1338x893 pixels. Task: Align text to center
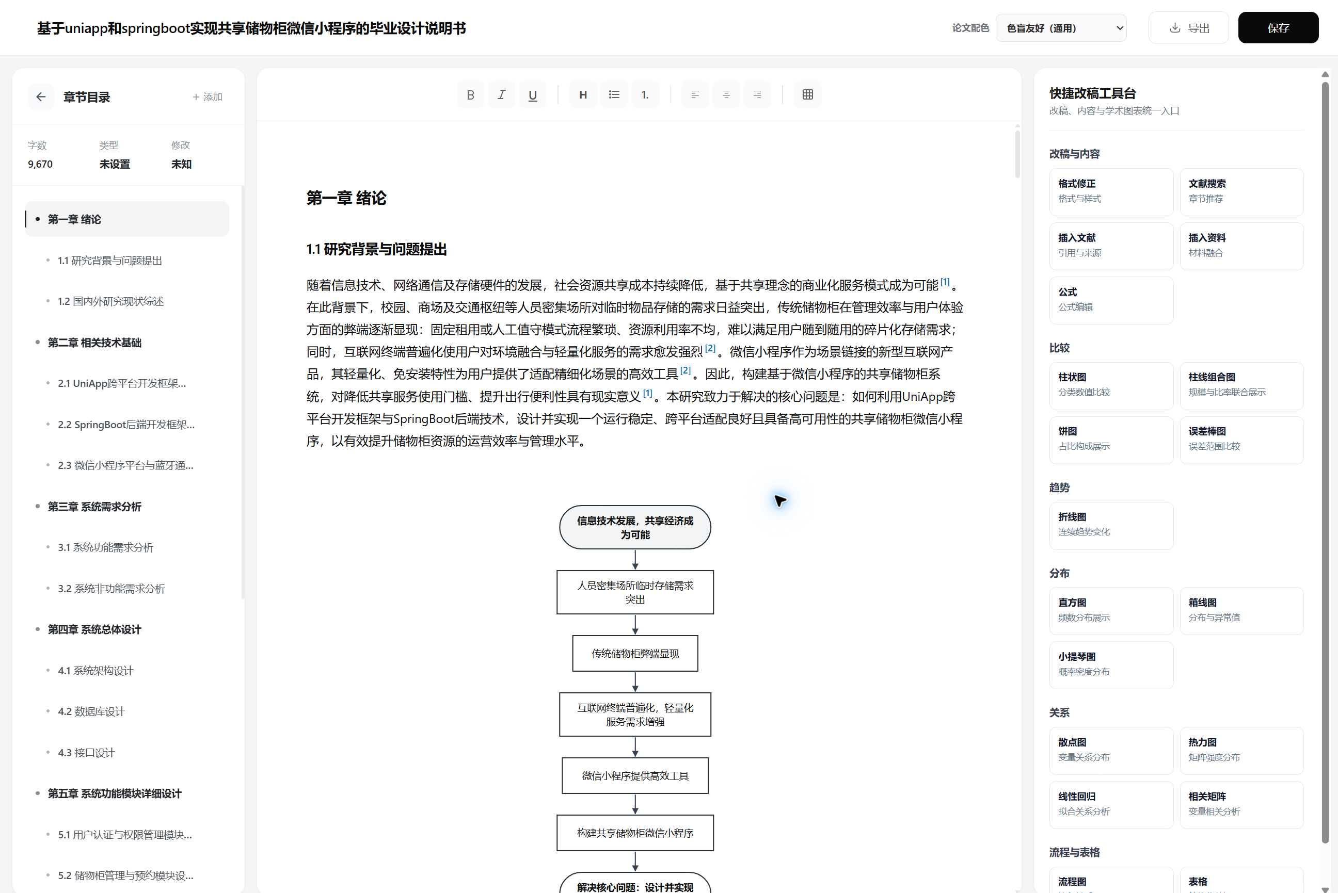point(726,94)
